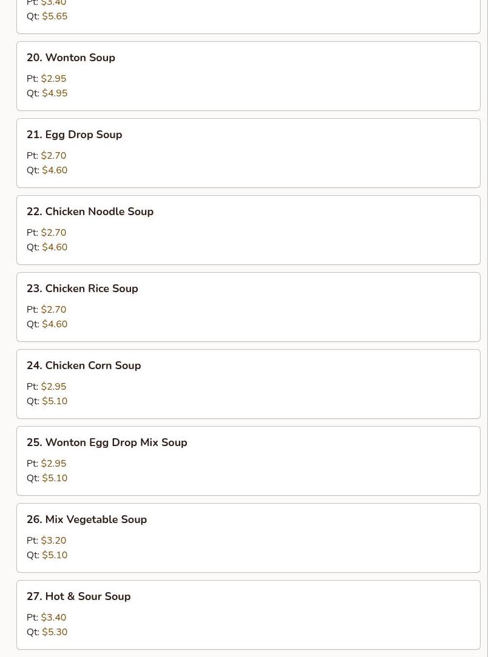The image size is (500, 657).
Task: Open the 23. Chicken Rice Soup card
Action: 248,307
